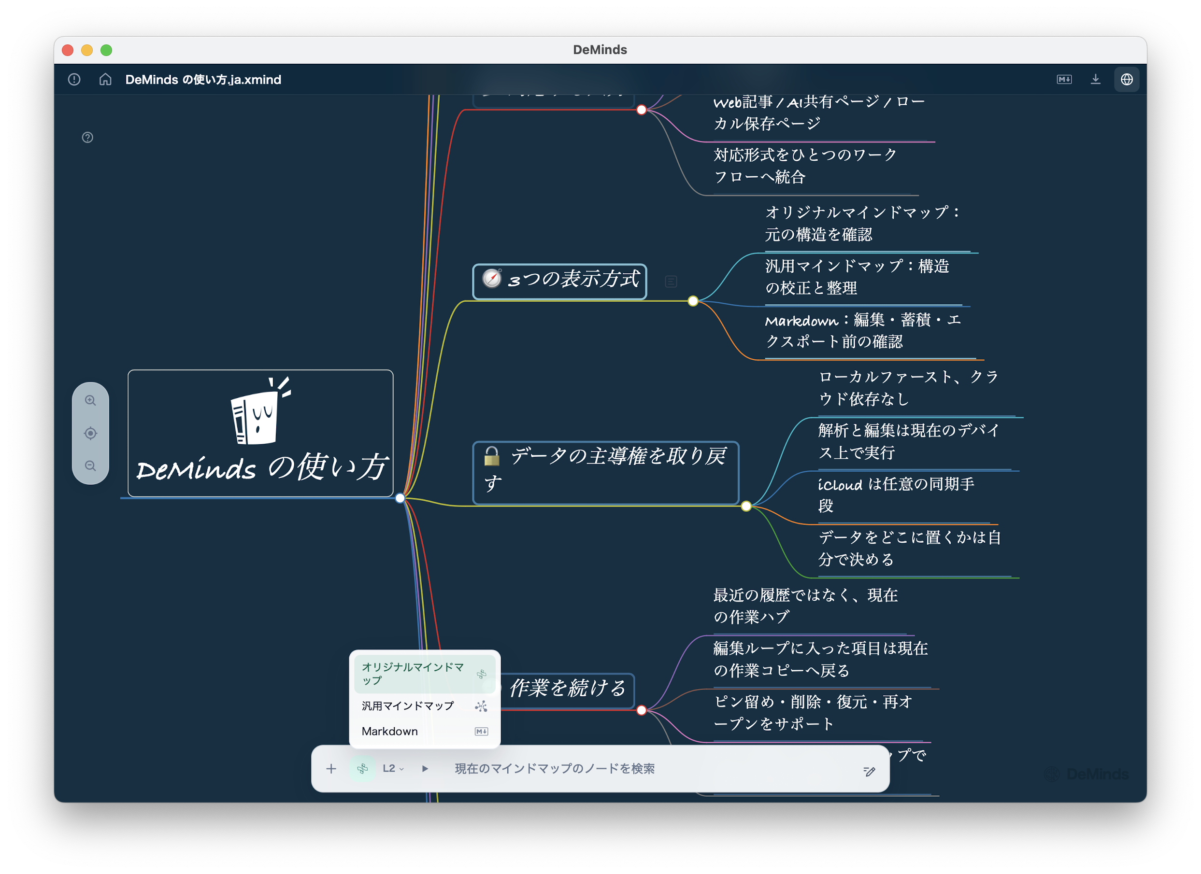
Task: Click file name DeMinds の使い方.ja.xmind
Action: click(203, 79)
